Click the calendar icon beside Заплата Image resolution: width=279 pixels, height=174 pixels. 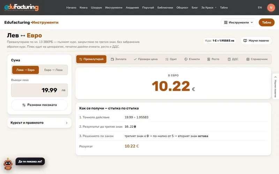112,59
